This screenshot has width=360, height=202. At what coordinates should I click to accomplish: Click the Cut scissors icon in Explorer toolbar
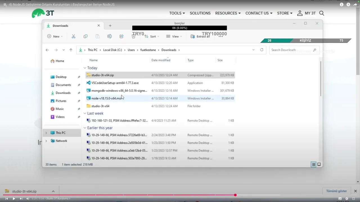[x=73, y=36]
